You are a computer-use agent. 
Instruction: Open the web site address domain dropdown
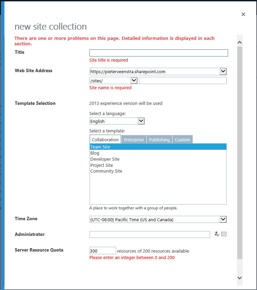coord(158,71)
